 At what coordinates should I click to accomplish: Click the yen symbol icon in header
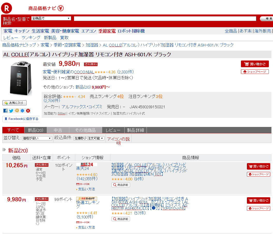[x=60, y=8]
